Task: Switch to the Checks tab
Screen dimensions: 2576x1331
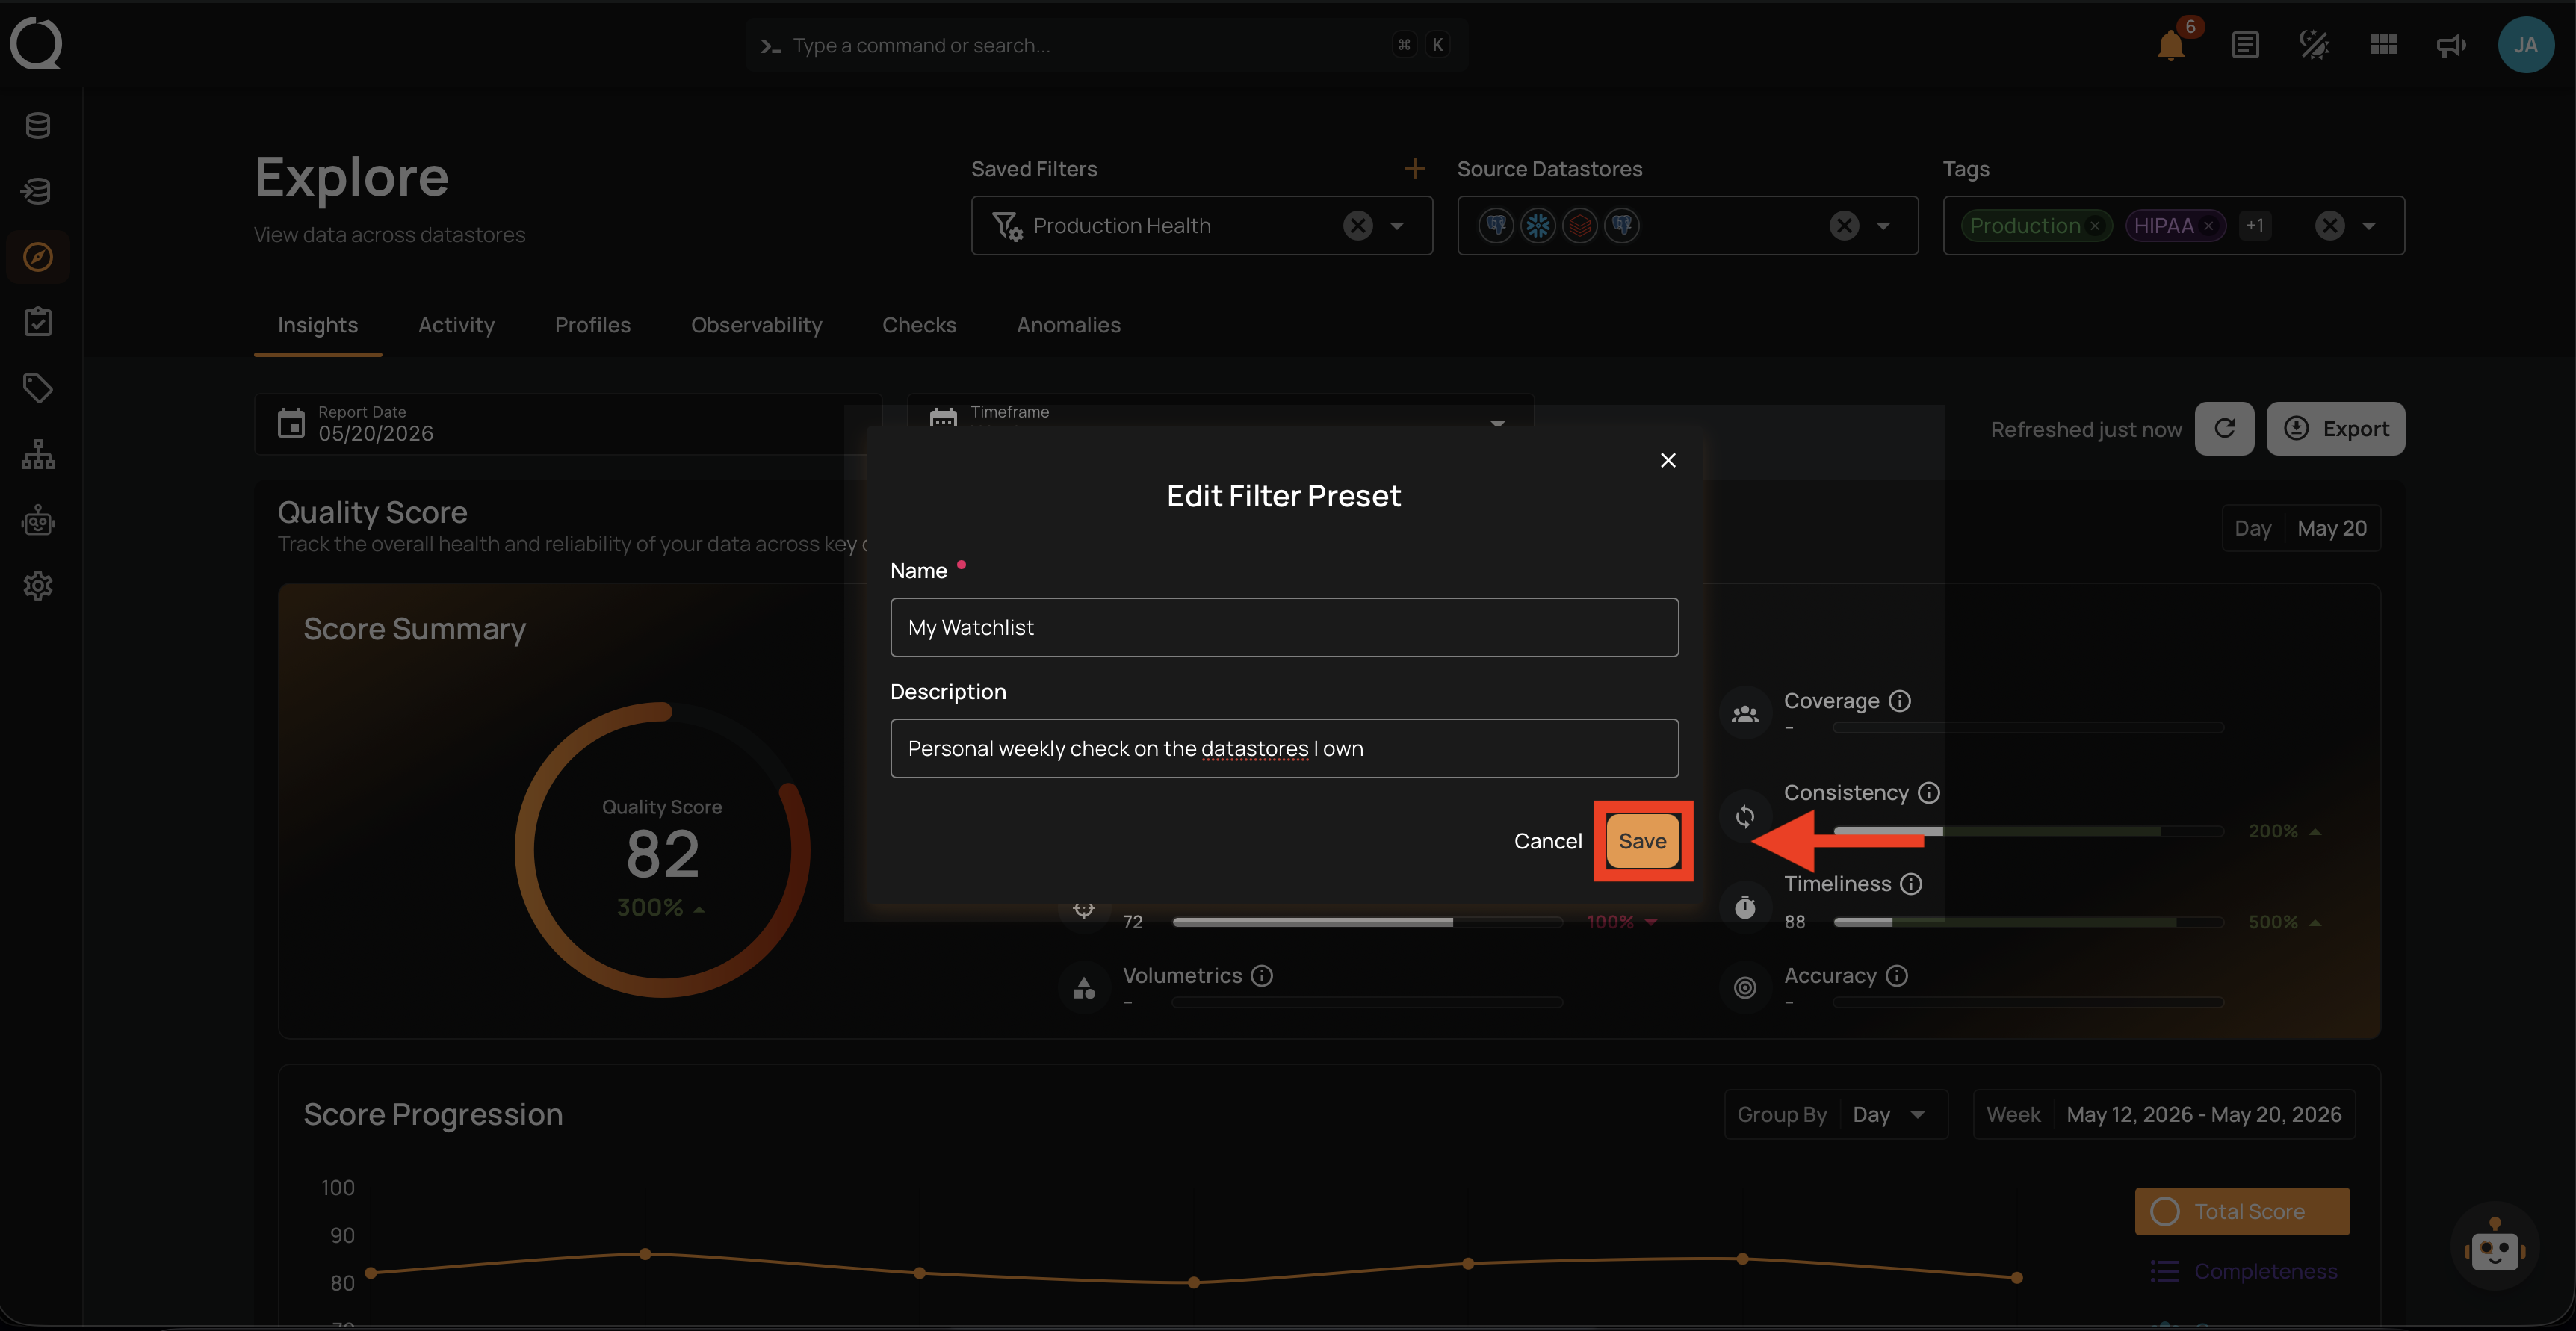Action: [919, 325]
